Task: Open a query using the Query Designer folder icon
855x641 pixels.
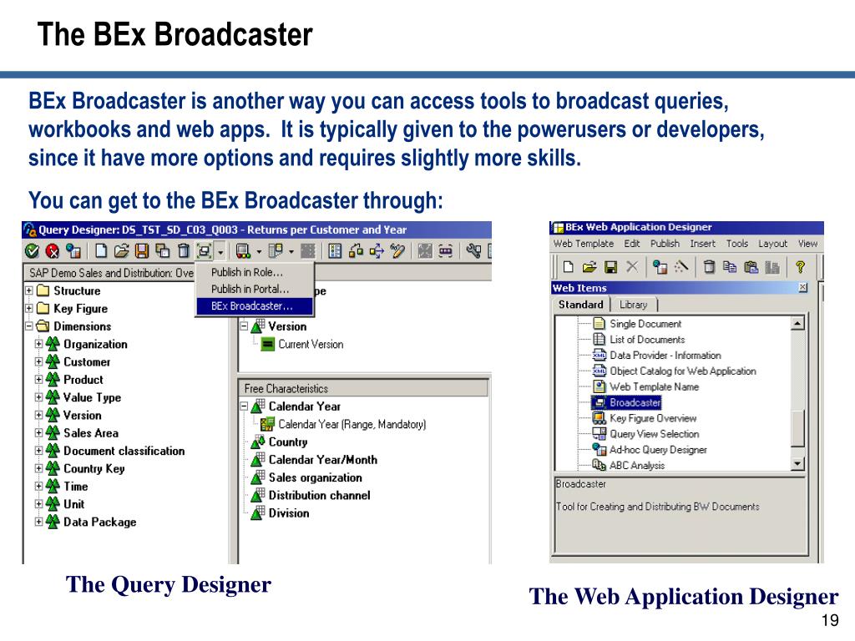Action: (121, 250)
